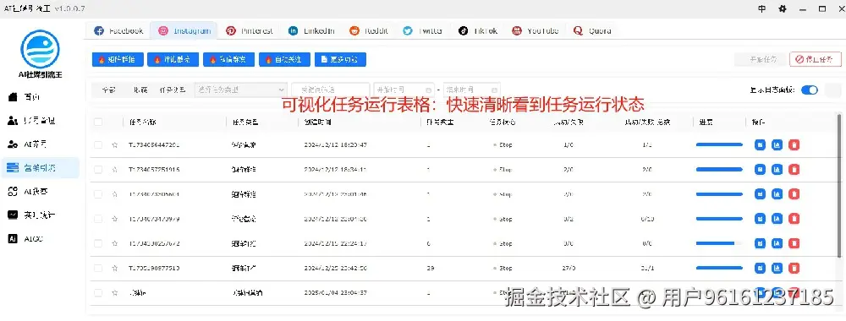Image resolution: width=846 pixels, height=321 pixels.
Task: Edit the task with 29 accounts
Action: click(760, 268)
